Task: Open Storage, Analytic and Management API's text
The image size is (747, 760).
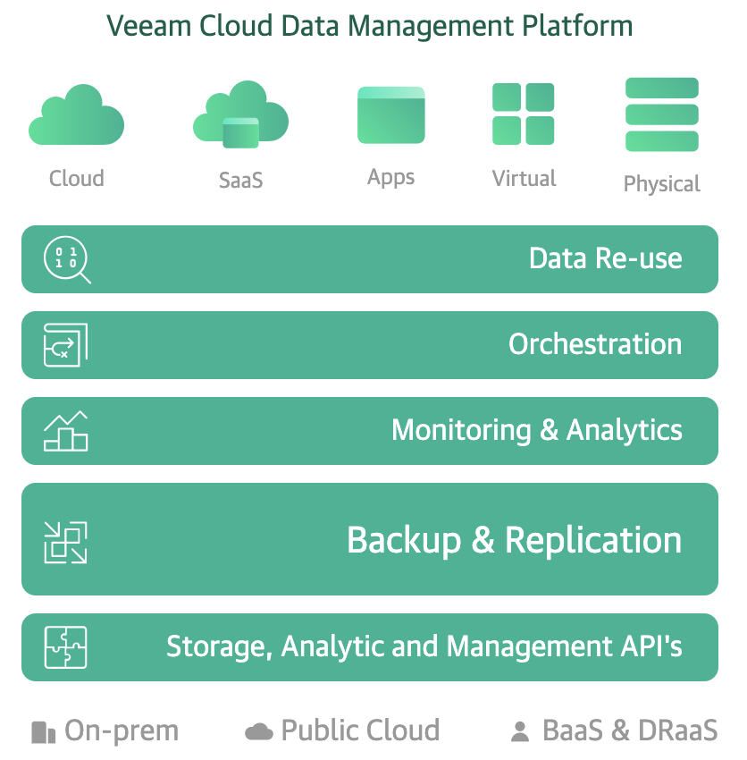Action: pyautogui.click(x=424, y=647)
